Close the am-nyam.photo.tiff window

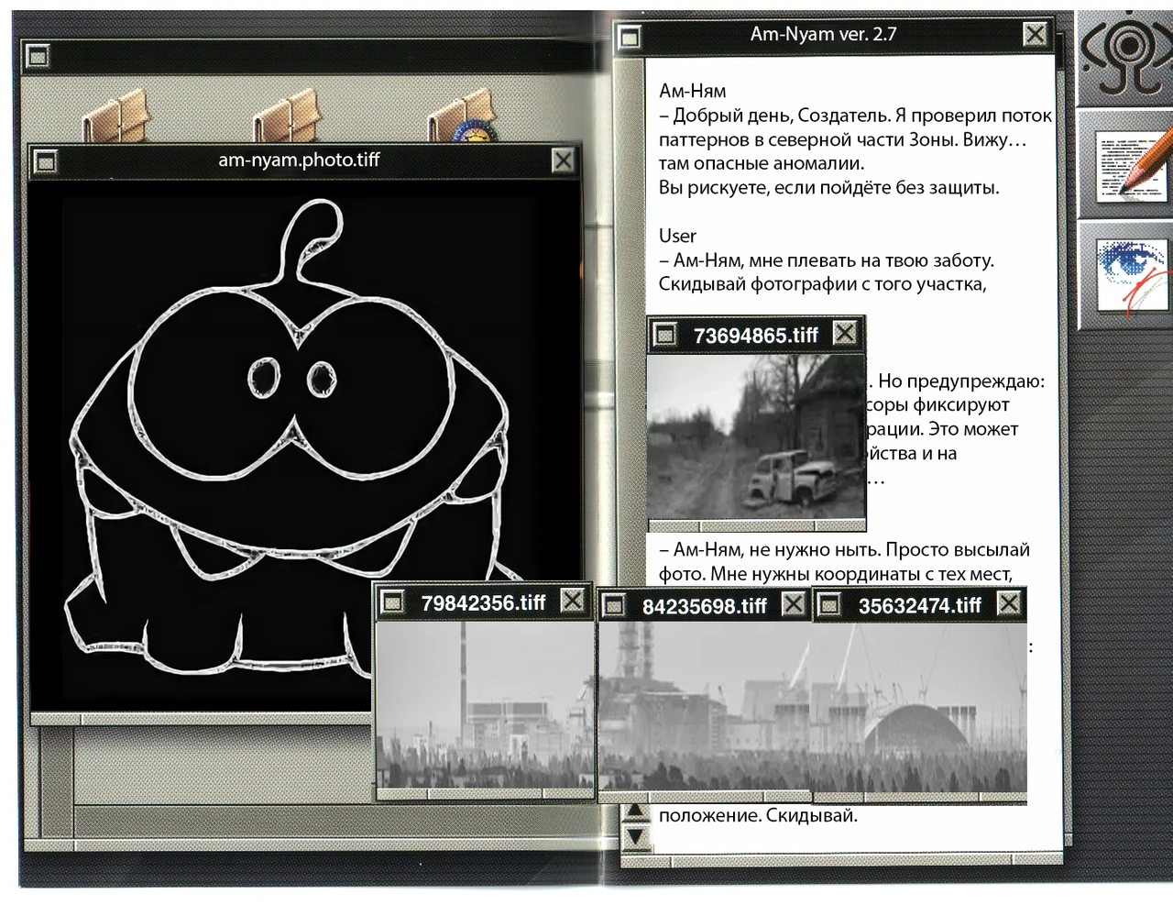click(x=563, y=160)
